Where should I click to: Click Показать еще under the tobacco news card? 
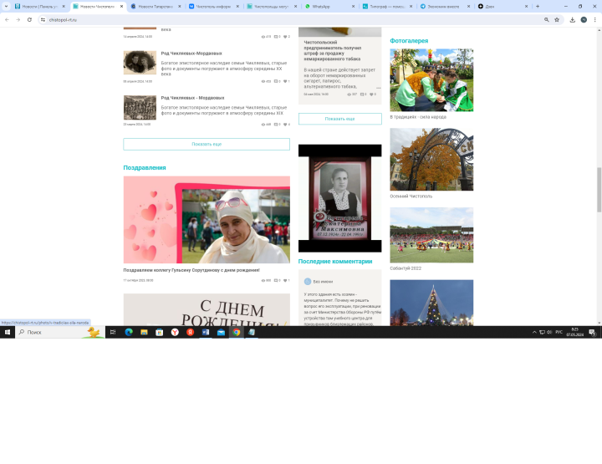point(339,119)
